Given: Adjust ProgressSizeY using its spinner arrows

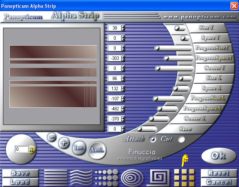Looking at the screenshot, I should click(123, 48).
